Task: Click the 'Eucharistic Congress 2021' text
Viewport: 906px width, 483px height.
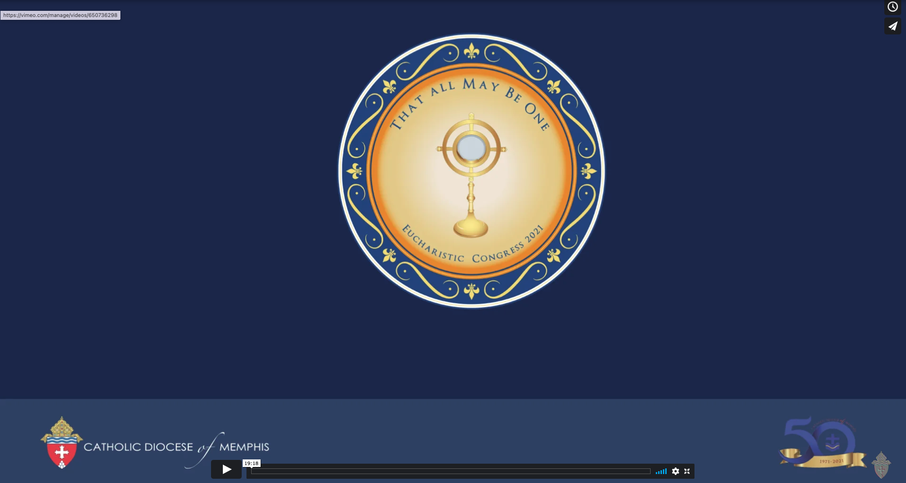Action: point(472,250)
